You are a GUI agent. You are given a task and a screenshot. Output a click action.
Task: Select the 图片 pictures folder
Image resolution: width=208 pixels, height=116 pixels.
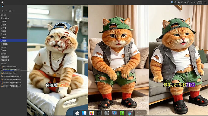(x=14, y=38)
